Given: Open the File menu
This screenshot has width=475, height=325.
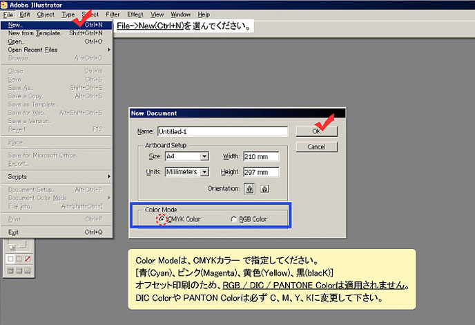Looking at the screenshot, I should coord(8,15).
